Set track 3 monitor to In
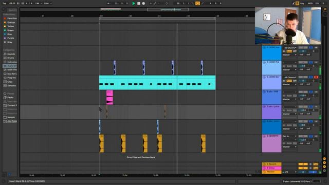Image resolution: width=329 pixels, height=185 pixels. [284, 51]
